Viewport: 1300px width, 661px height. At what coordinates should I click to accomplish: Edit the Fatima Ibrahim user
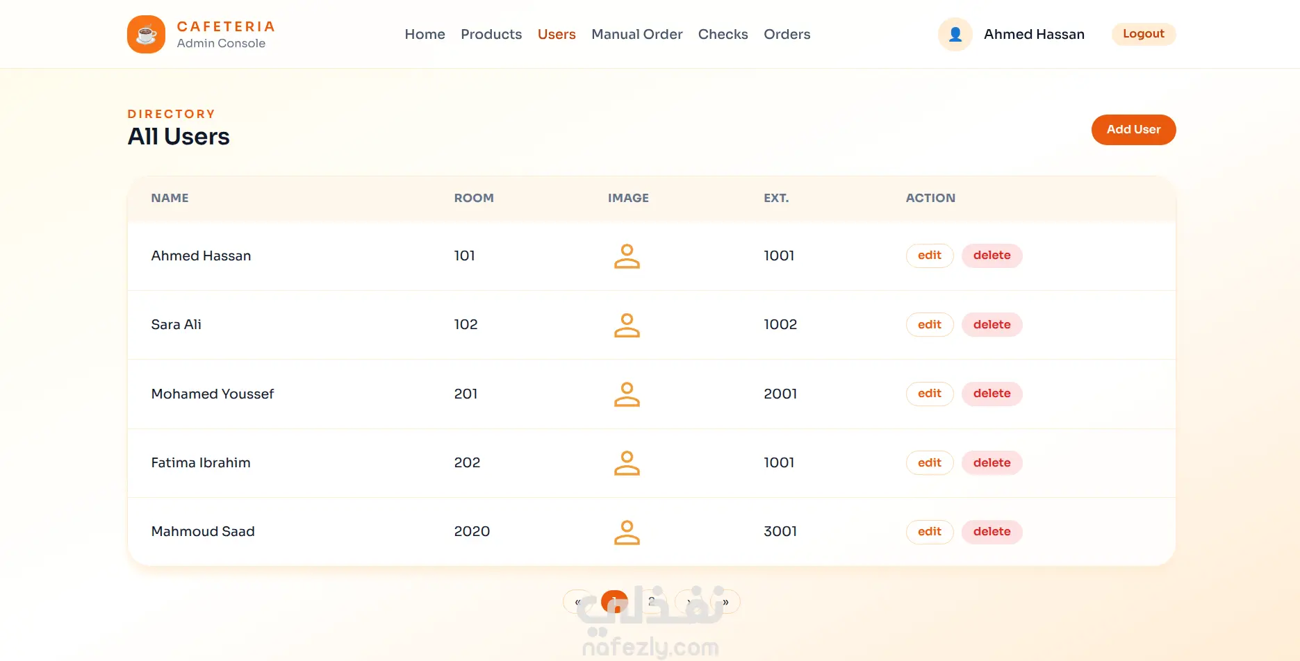point(930,462)
